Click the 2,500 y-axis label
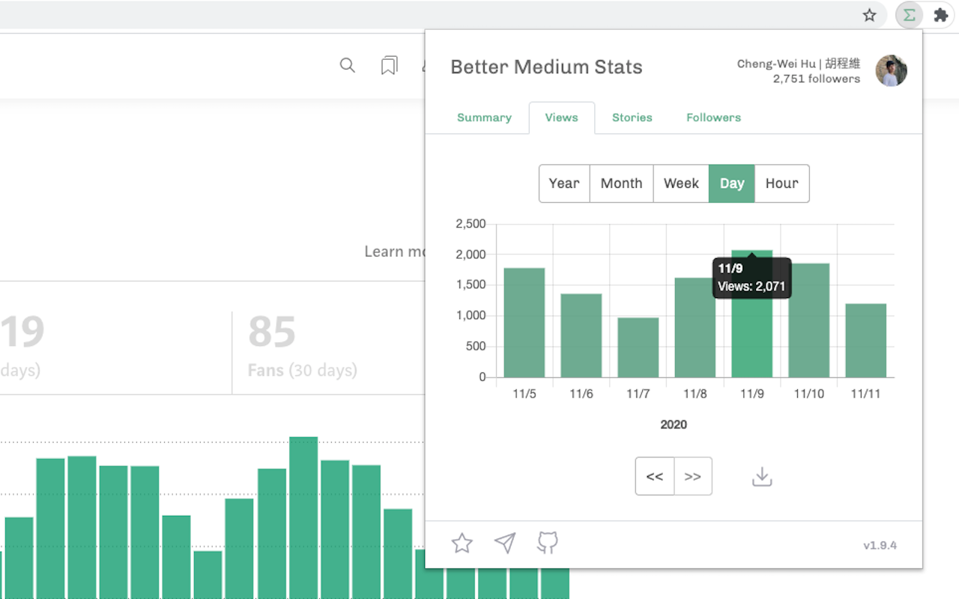Screen dimensions: 959x599 (471, 224)
